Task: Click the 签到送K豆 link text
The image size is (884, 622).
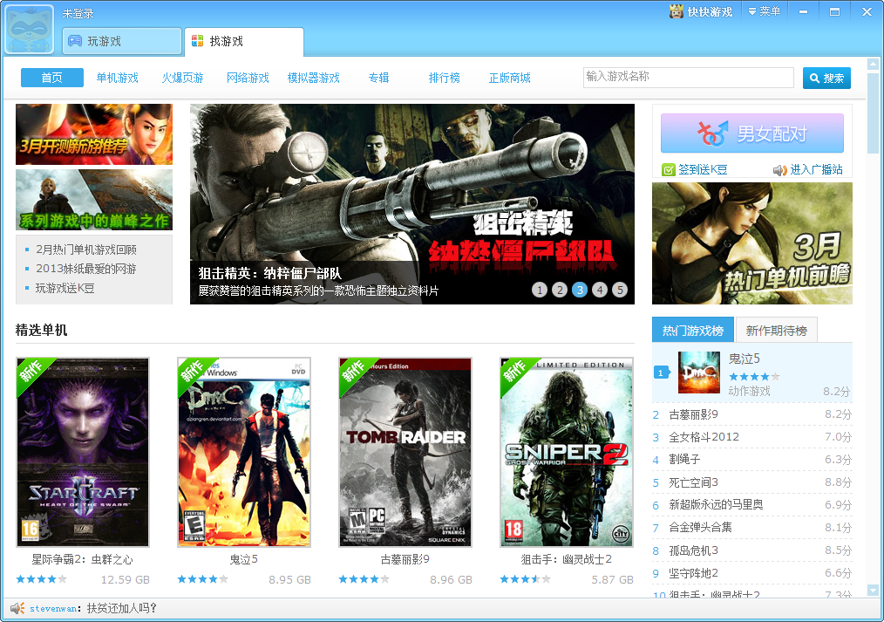Action: 703,169
